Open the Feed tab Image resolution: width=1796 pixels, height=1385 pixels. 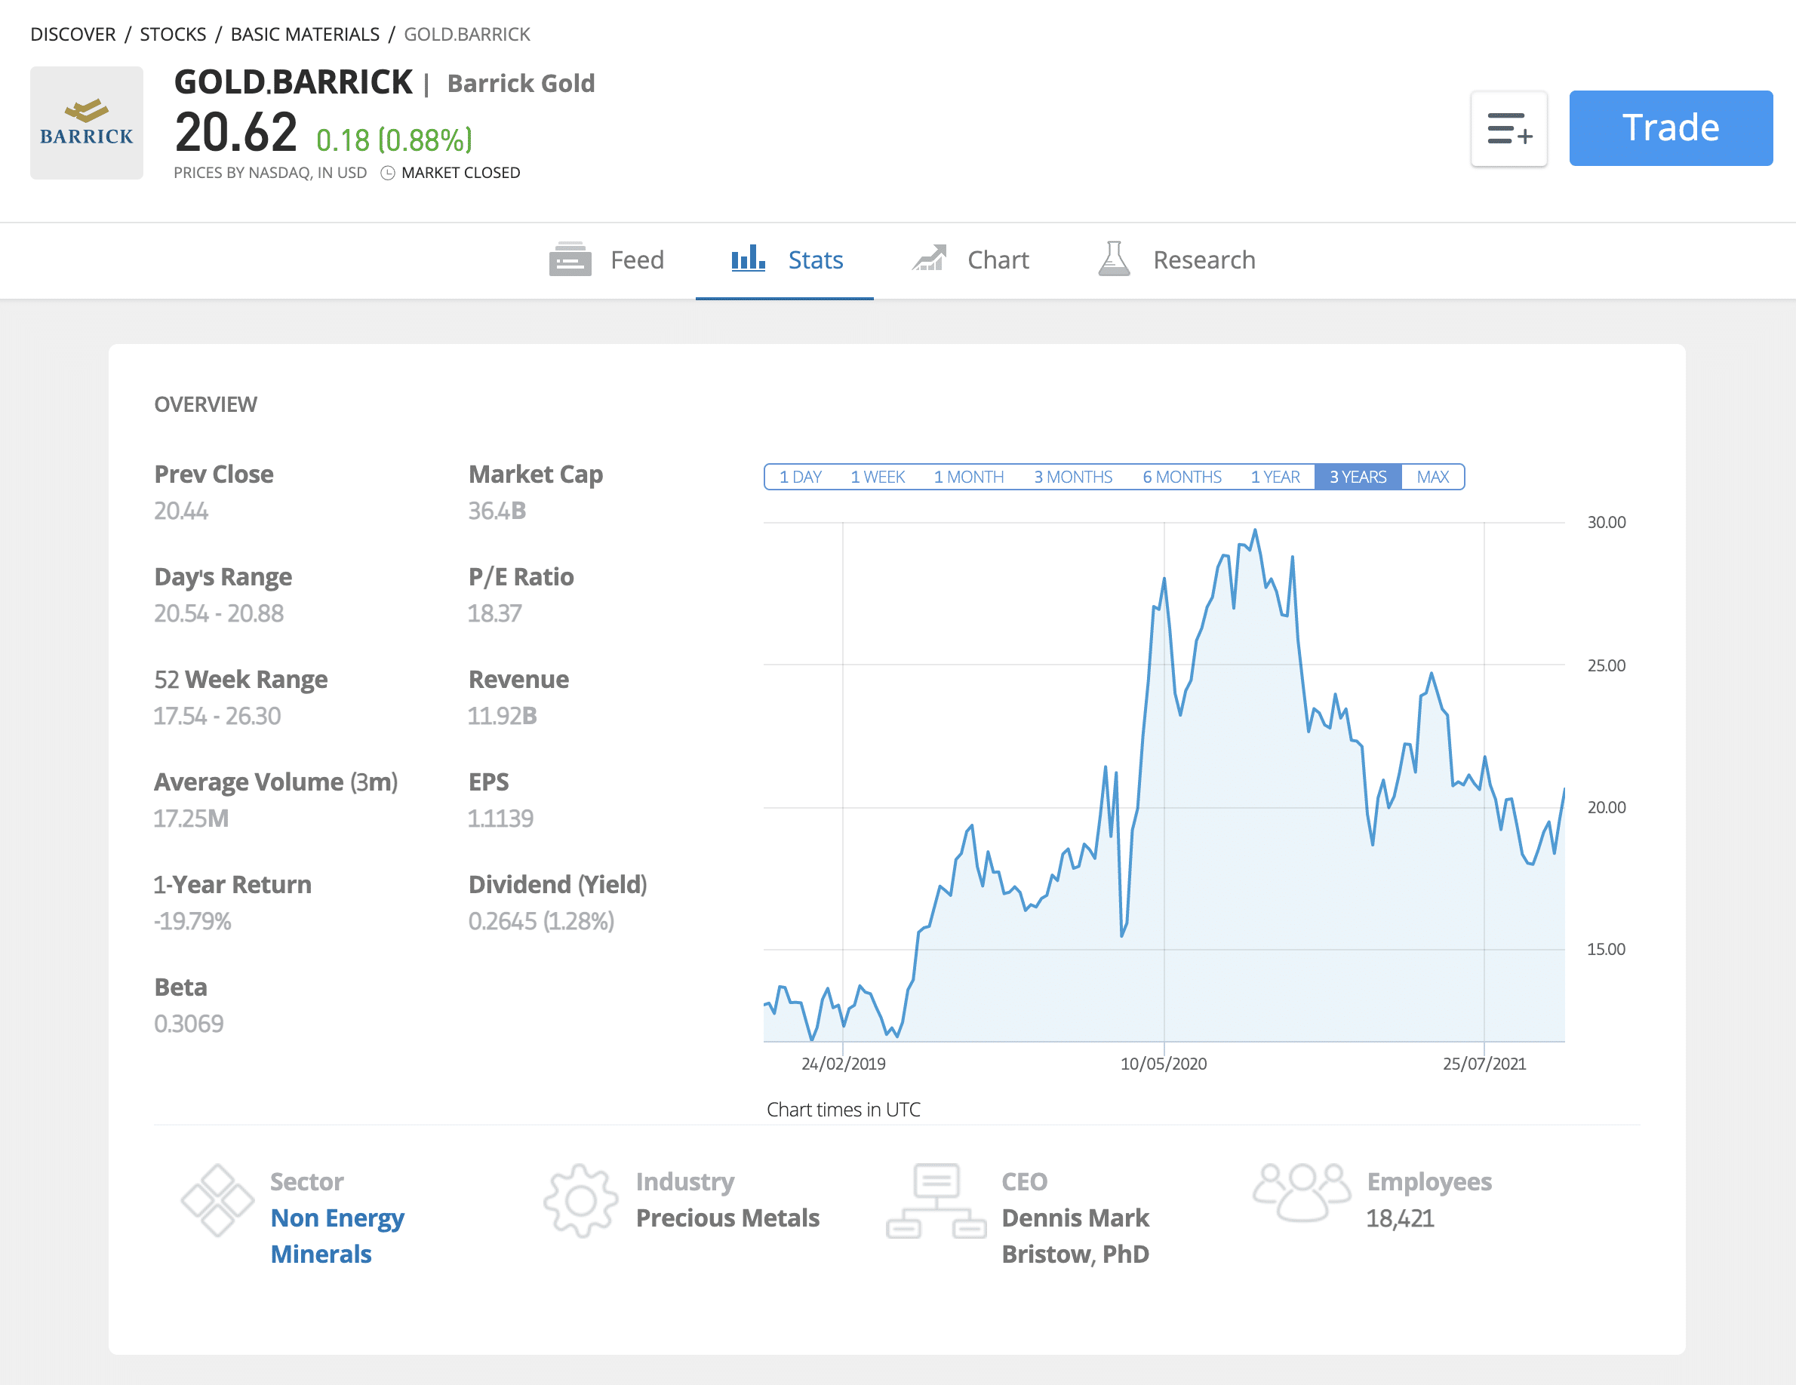(x=607, y=259)
